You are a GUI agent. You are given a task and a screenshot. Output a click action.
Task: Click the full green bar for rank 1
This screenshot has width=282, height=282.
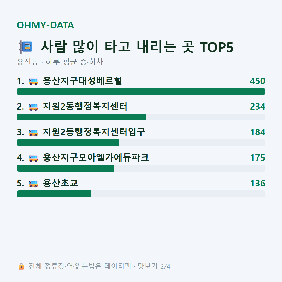pyautogui.click(x=141, y=91)
